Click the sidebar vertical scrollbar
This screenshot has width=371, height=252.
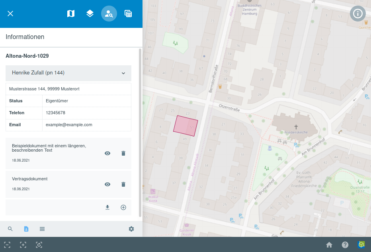point(140,131)
